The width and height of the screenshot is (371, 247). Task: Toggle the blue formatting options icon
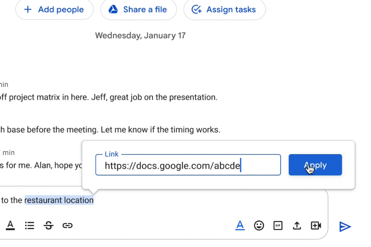[x=240, y=226]
